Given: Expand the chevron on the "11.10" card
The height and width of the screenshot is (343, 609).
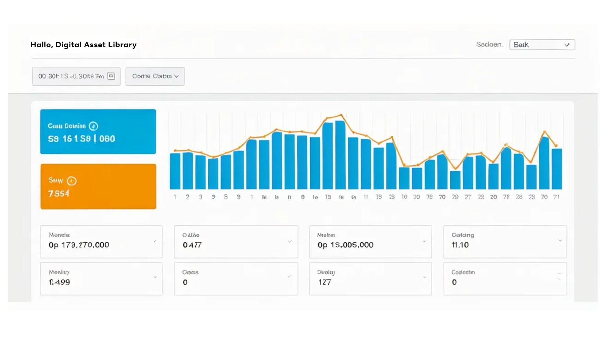Looking at the screenshot, I should (560, 241).
